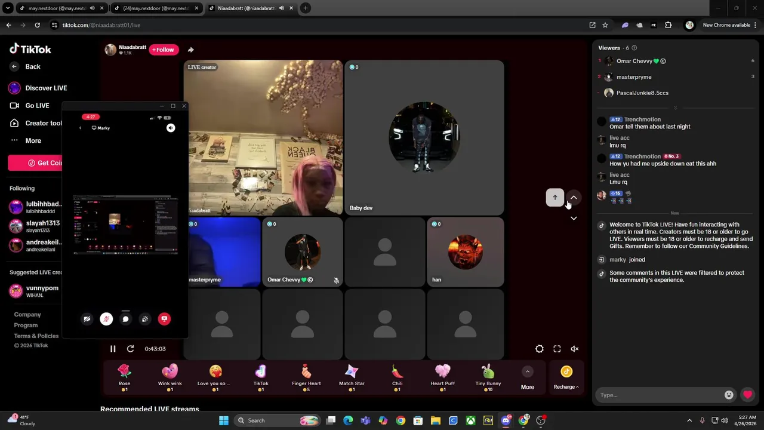This screenshot has height=430, width=764.
Task: Send a heart like in chat
Action: tap(747, 395)
